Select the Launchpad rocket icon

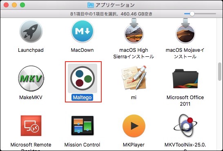(x=31, y=31)
